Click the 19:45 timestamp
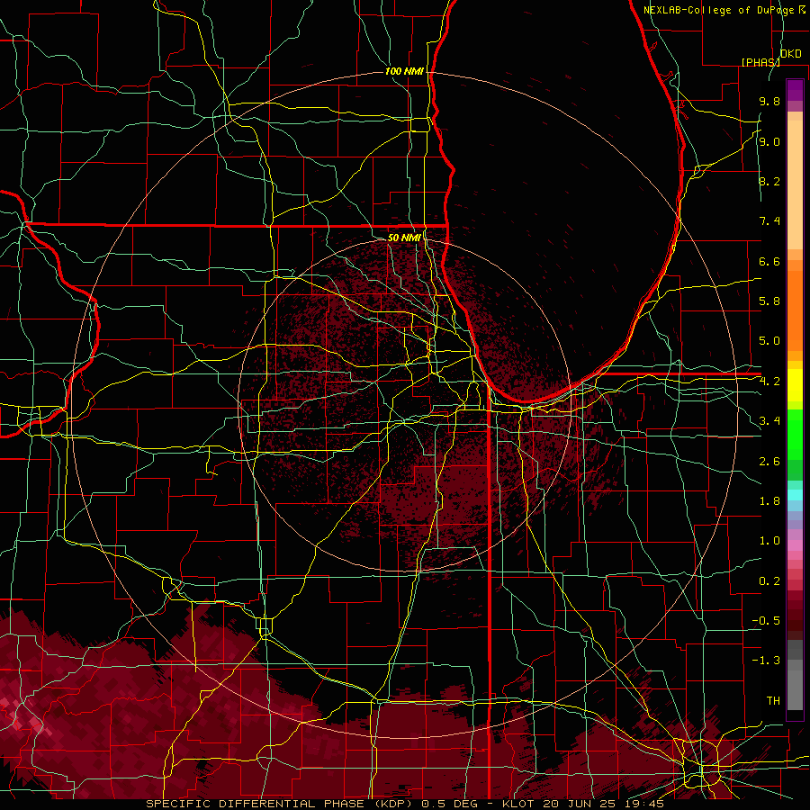 (x=643, y=804)
